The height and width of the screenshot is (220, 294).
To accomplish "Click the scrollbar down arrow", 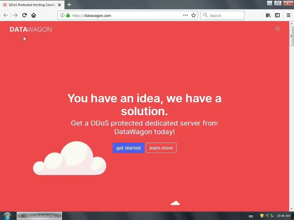I will pos(291,209).
